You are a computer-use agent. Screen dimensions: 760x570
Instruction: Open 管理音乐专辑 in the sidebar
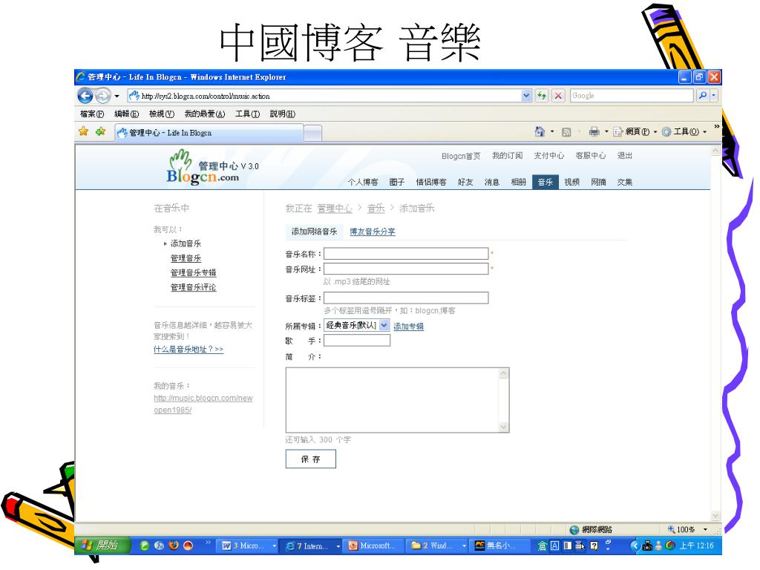(194, 272)
